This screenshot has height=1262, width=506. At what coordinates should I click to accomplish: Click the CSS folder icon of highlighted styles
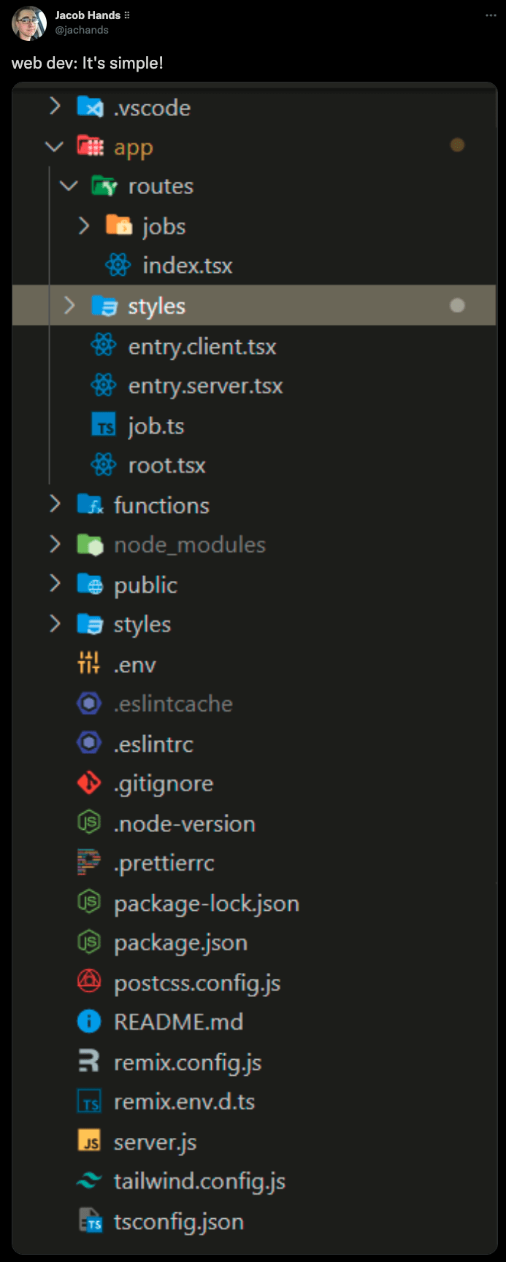tap(104, 306)
